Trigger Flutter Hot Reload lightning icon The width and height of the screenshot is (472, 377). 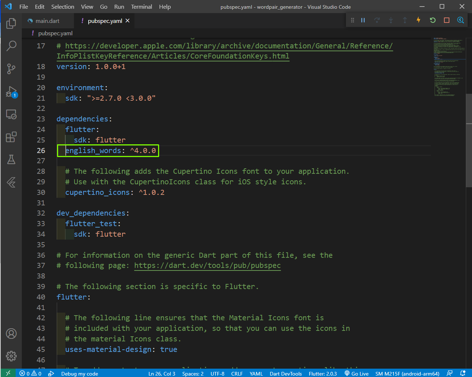coord(419,20)
